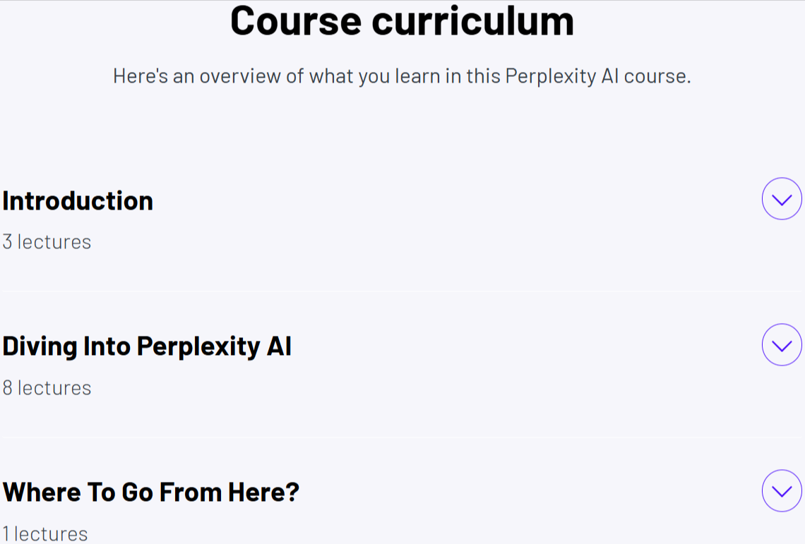This screenshot has width=805, height=544.
Task: Click the 8 lectures count label
Action: click(x=47, y=388)
